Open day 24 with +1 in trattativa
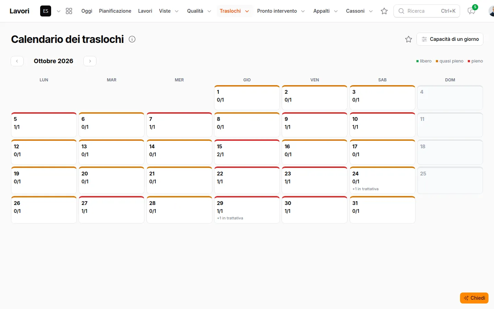Screen dimensions: 494x309 click(x=383, y=180)
